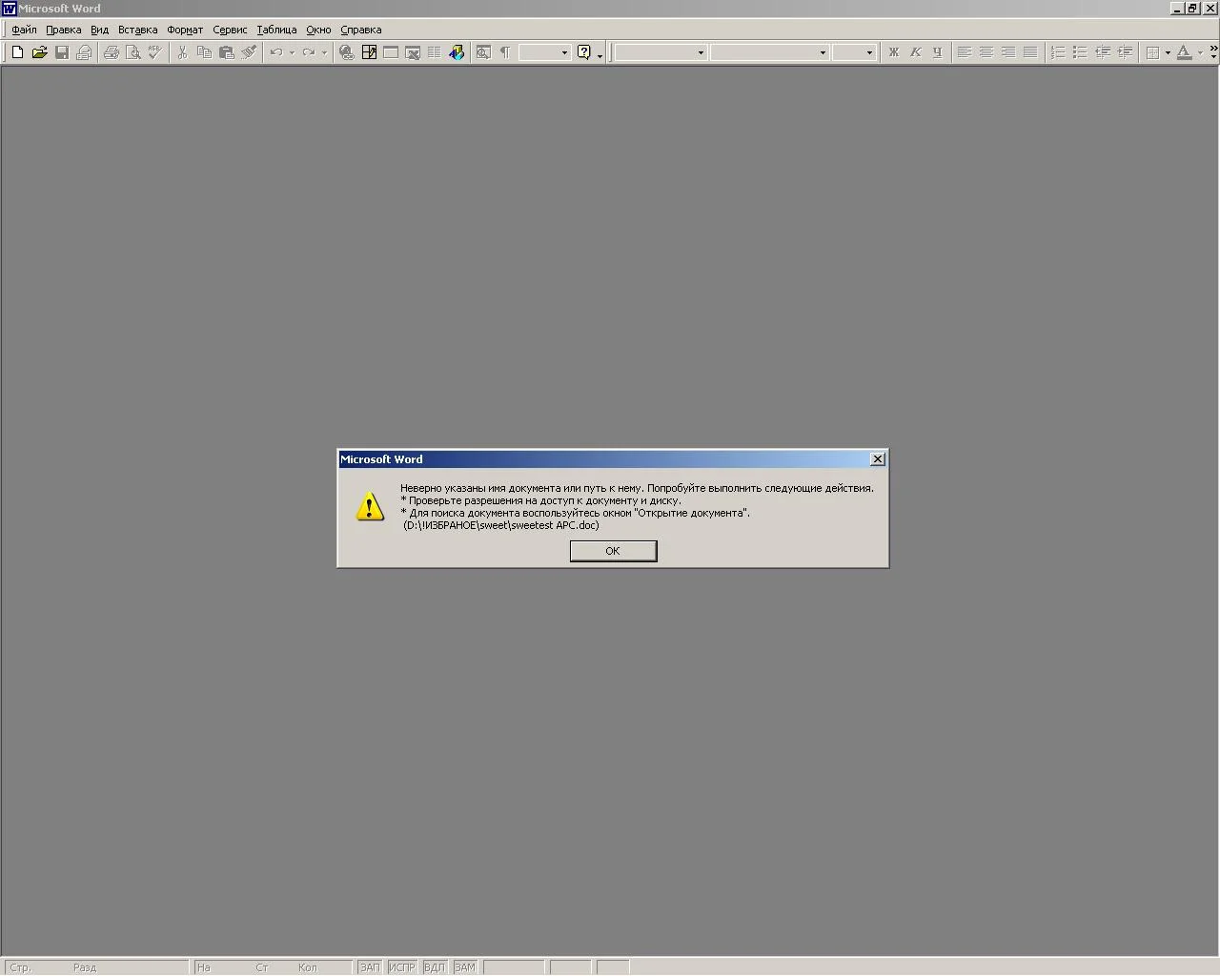Screen dimensions: 1220x976
Task: Insert a hyperlink using the globe icon
Action: [x=347, y=52]
